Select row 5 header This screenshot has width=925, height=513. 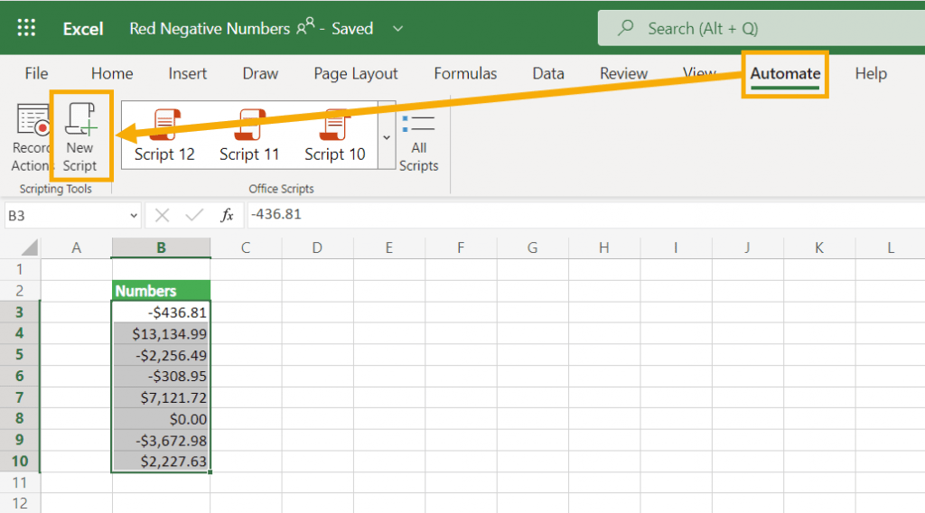coord(20,355)
